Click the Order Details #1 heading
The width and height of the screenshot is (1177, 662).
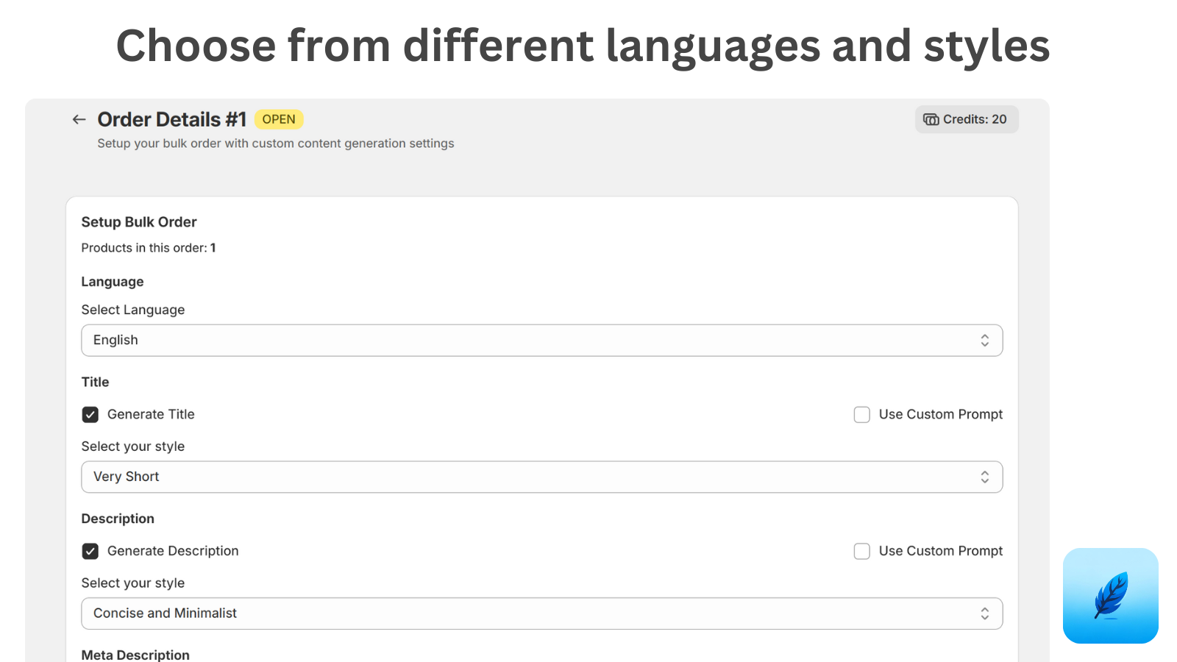coord(171,119)
